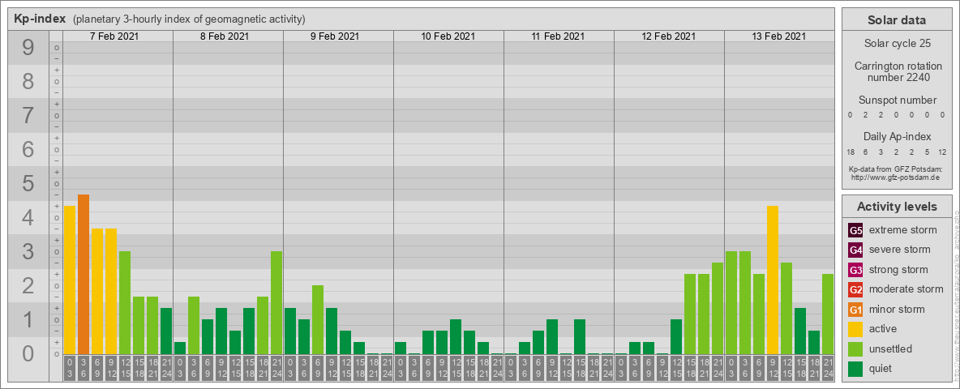
Task: Click the yellow active bar on 13 Feb
Action: point(773,280)
